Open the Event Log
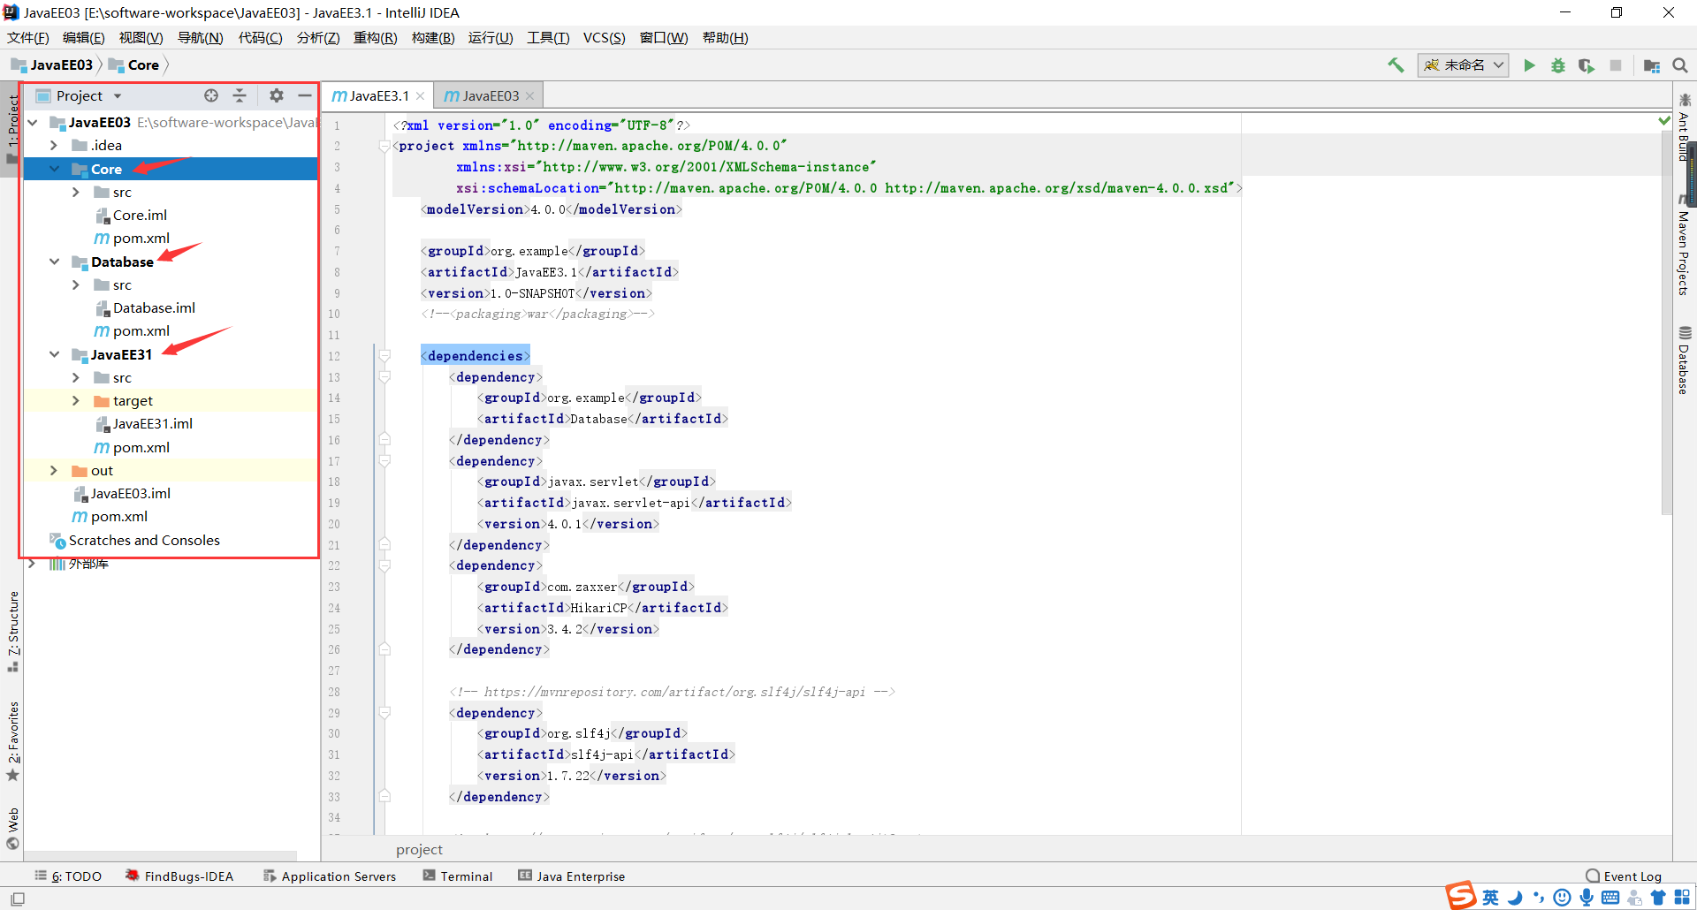This screenshot has width=1697, height=910. 1624,876
